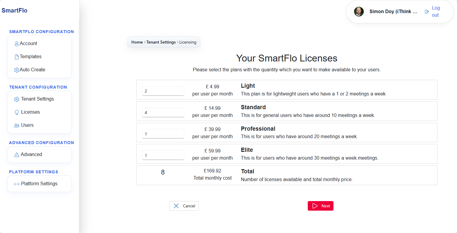
Task: Go to Home in the breadcrumb
Action: (x=137, y=42)
